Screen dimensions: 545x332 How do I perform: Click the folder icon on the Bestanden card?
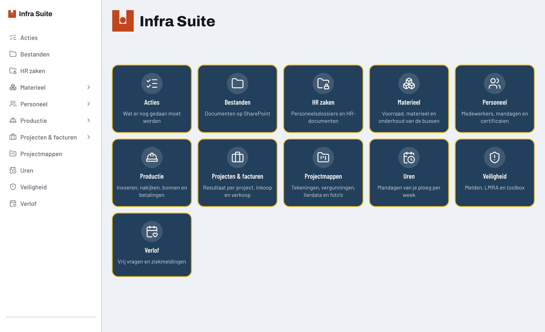click(x=237, y=83)
